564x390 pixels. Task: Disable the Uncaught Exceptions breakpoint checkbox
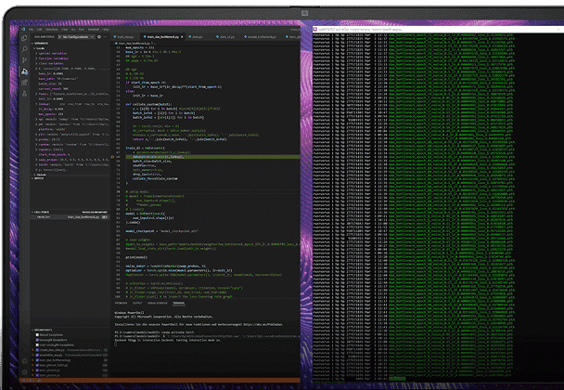point(37,340)
